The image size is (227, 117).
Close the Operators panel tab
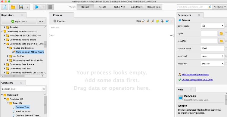[21, 83]
